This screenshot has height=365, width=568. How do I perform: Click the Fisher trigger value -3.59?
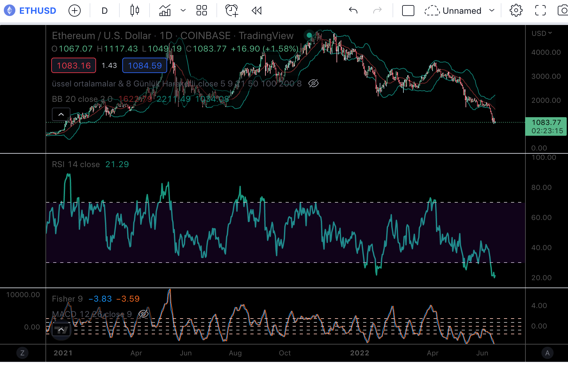point(128,299)
